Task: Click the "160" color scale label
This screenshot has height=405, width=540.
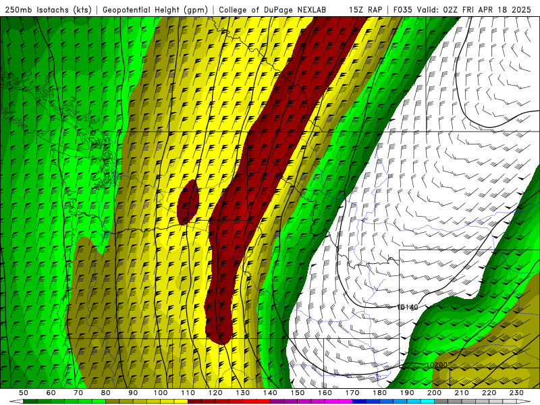Action: click(x=325, y=393)
